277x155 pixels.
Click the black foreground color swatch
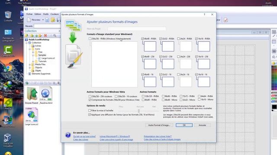point(274,107)
